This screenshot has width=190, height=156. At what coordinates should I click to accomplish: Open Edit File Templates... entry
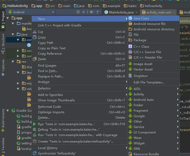click(x=153, y=82)
